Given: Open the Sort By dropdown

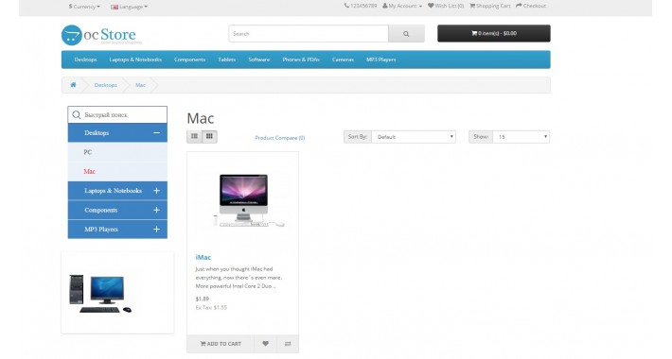Looking at the screenshot, I should pos(414,137).
